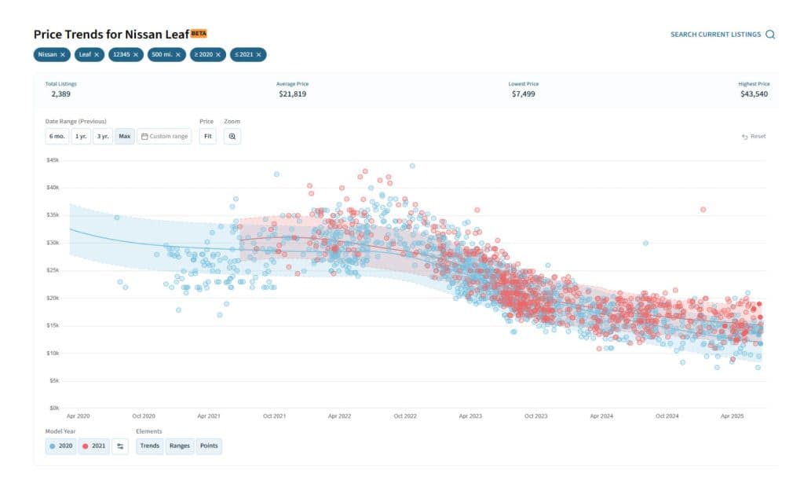Select the highest outlier point near $45k
Viewport: 804px width, 502px height.
point(412,166)
